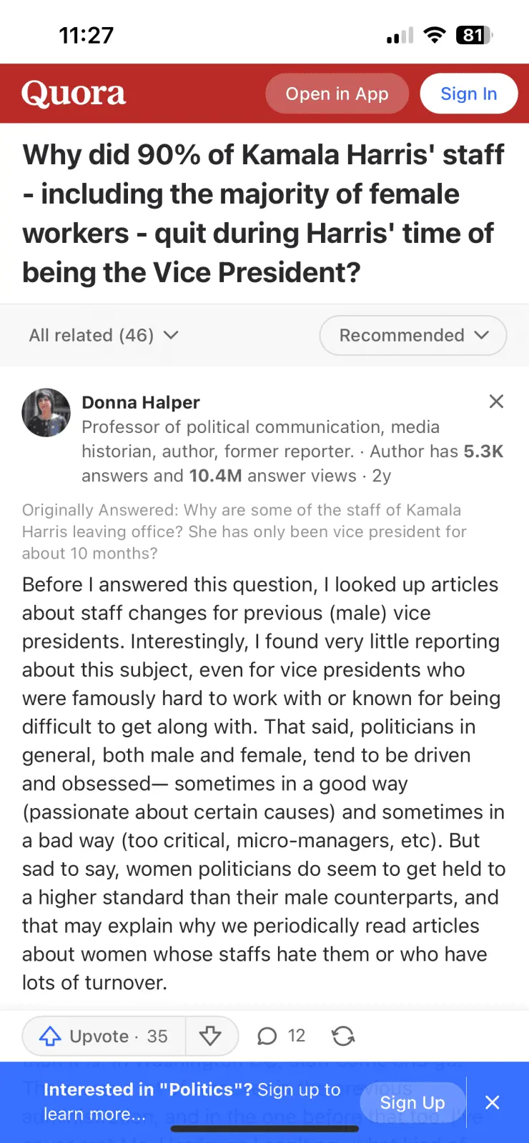
Task: Tap the Open in App button
Action: [337, 94]
